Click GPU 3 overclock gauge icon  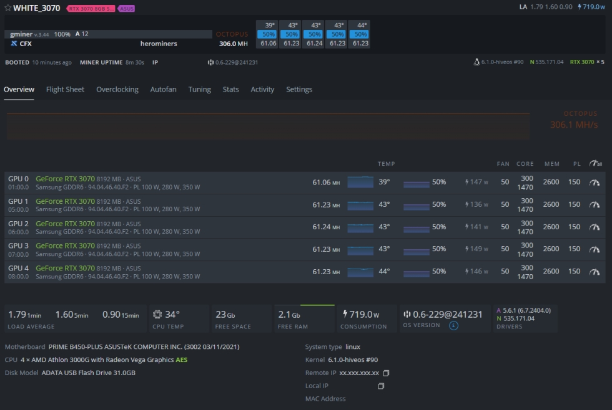(594, 249)
